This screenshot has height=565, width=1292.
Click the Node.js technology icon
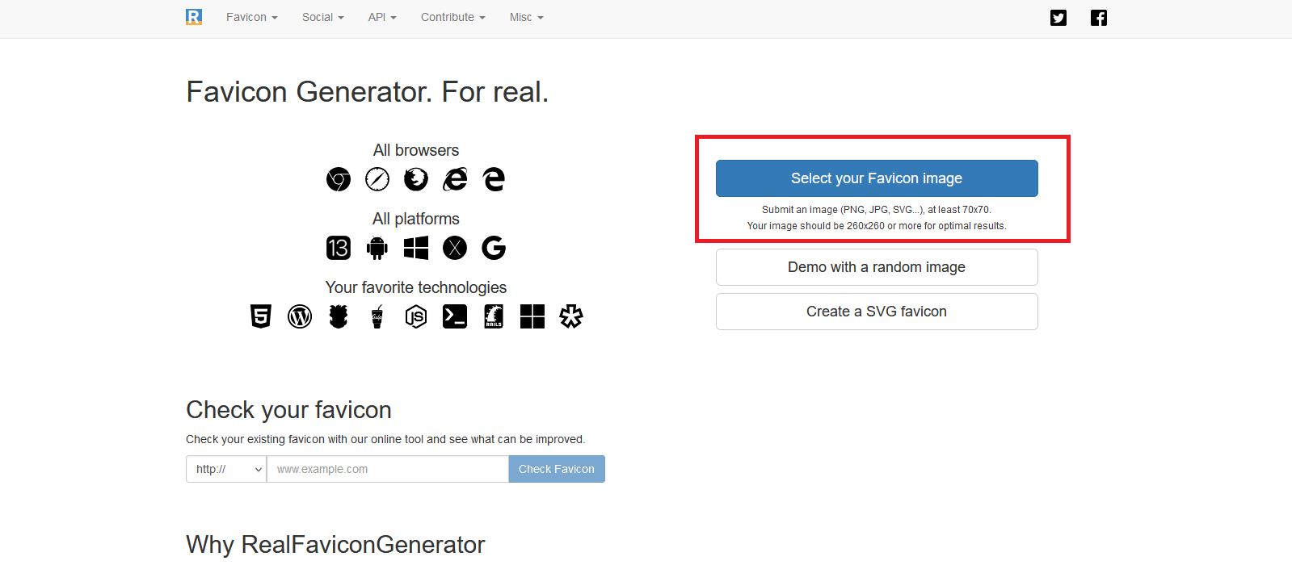point(416,316)
